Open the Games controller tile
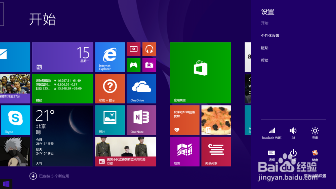The height and width of the screenshot is (189, 336). click(133, 65)
